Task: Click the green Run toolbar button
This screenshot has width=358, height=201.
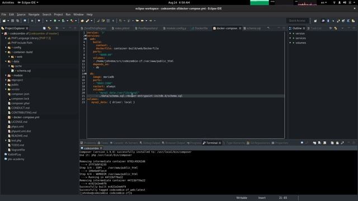Action: click(x=55, y=21)
